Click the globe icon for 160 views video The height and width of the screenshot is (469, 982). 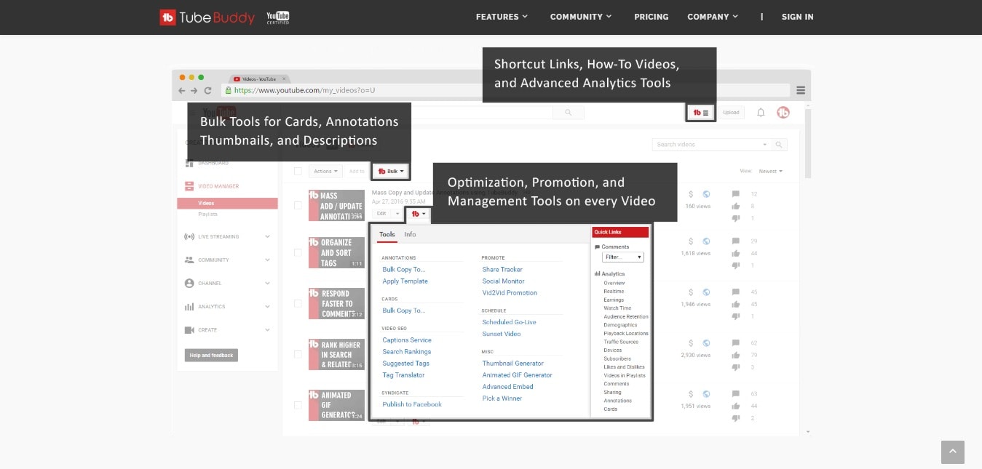[x=706, y=194]
